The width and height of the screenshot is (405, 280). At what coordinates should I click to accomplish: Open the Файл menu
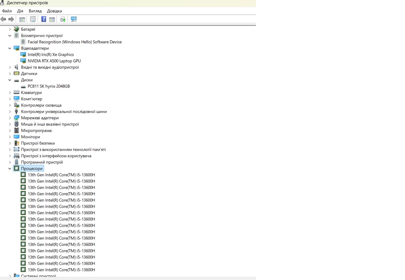click(x=7, y=11)
